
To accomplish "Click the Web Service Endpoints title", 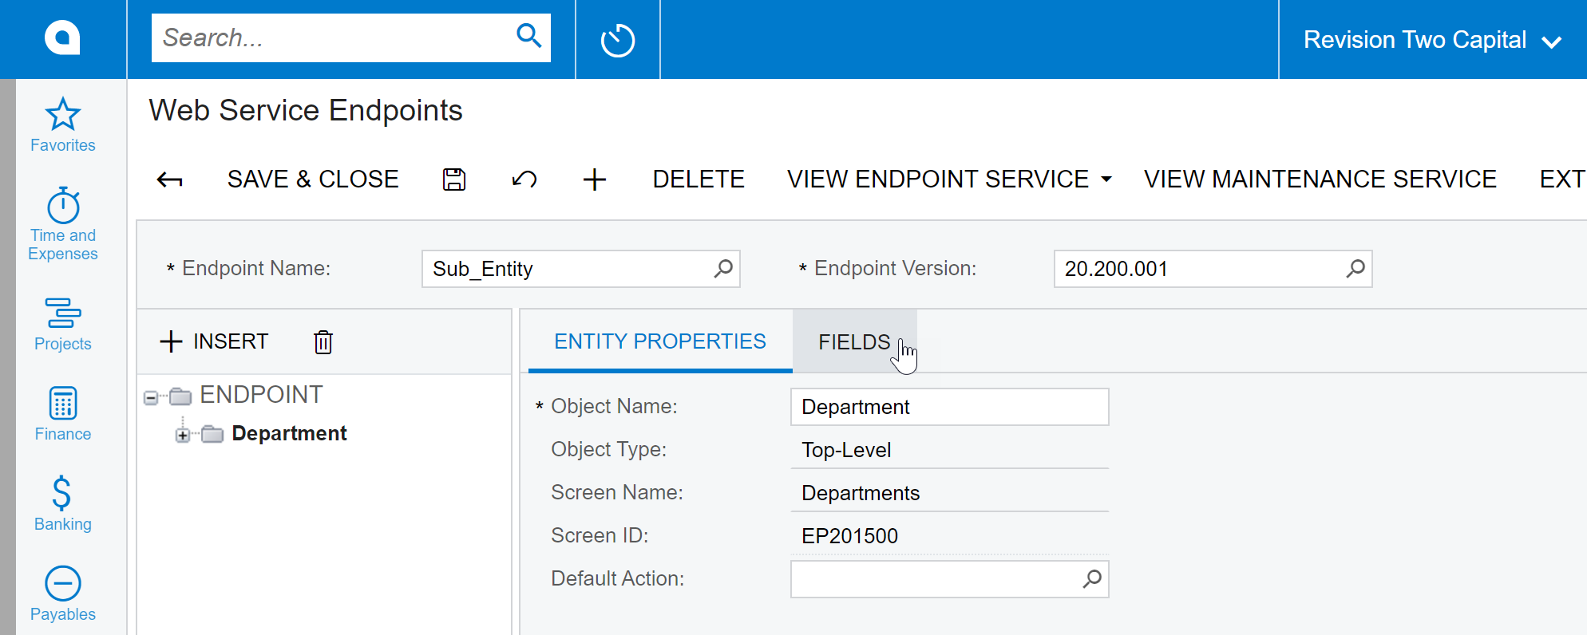I will pyautogui.click(x=306, y=110).
